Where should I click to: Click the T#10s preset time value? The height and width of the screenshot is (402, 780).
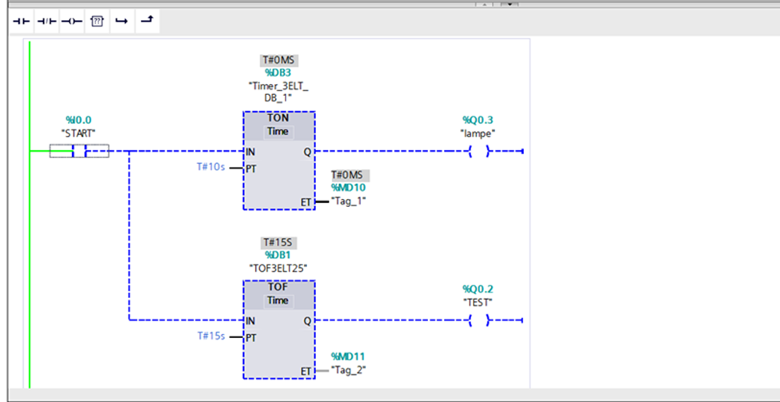[210, 167]
